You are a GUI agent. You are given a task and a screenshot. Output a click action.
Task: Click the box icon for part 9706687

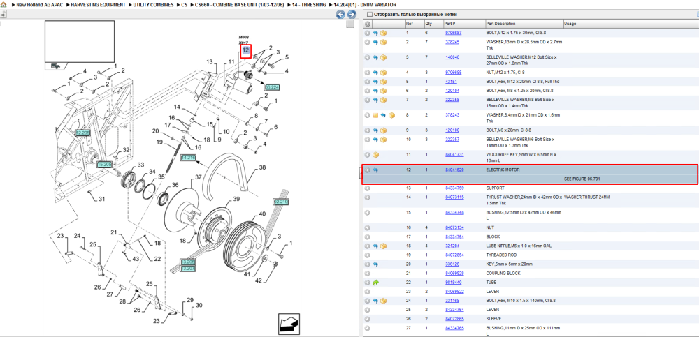pos(383,33)
